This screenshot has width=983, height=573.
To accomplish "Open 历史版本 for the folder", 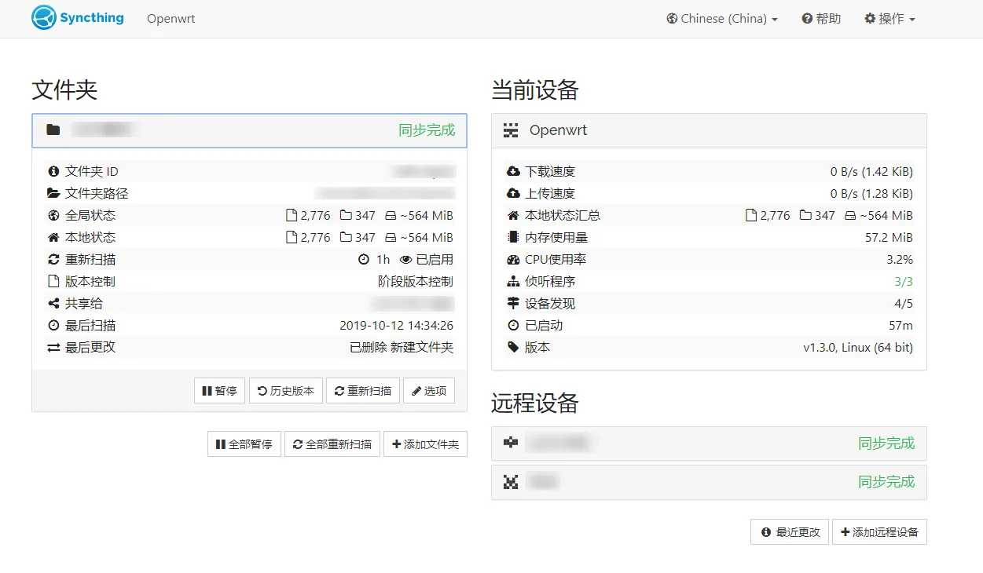I will [286, 391].
